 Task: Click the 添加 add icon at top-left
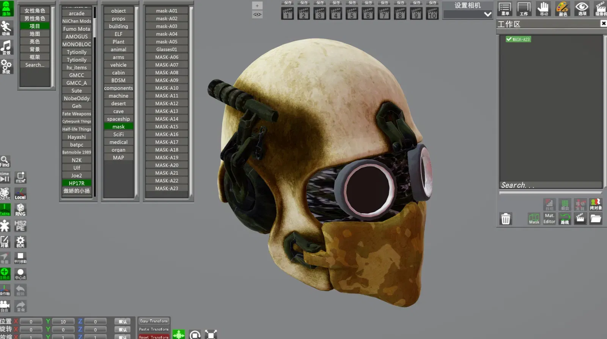6,8
